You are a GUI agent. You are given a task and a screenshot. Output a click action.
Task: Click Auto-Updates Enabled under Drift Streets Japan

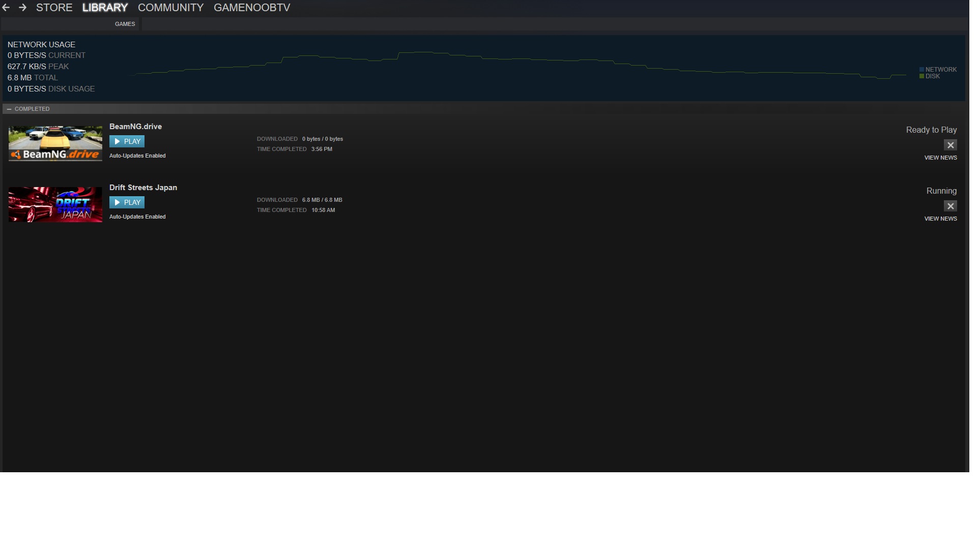point(137,217)
